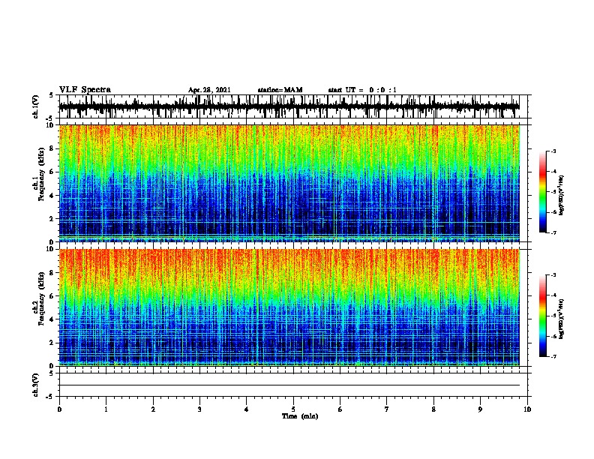
Task: Click the "-5" volt tick on ch.3(V) axis
Action: [49, 397]
